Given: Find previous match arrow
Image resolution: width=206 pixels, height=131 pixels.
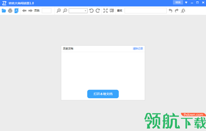Looking at the screenshot, I should [171, 11].
